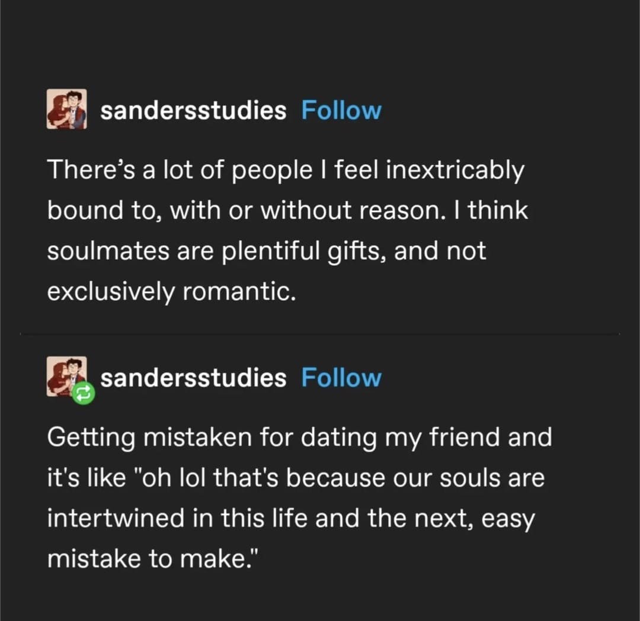Follow sandersstudies from the top post
Image resolution: width=640 pixels, height=621 pixels.
[x=341, y=111]
